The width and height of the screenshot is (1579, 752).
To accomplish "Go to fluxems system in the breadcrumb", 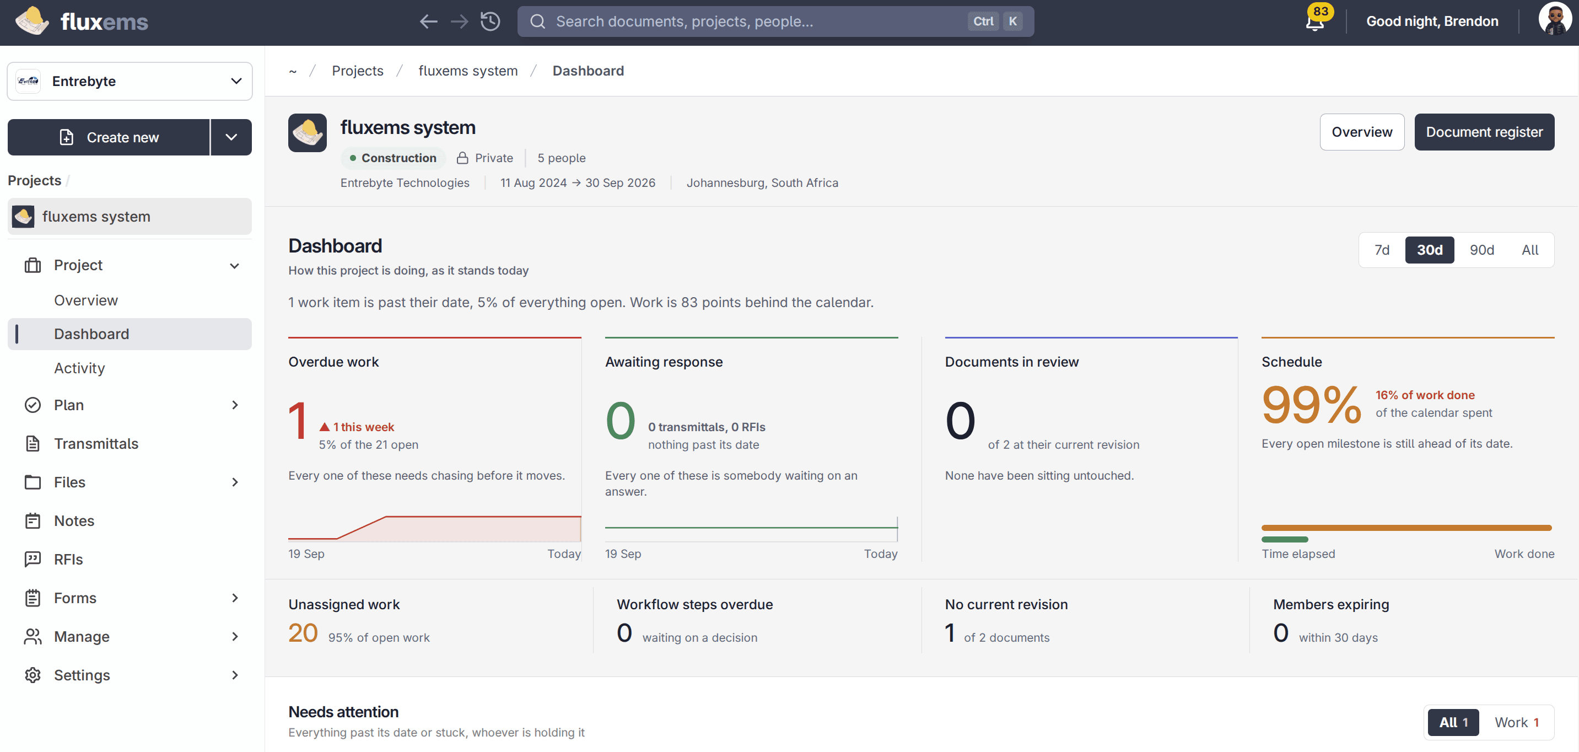I will tap(468, 71).
